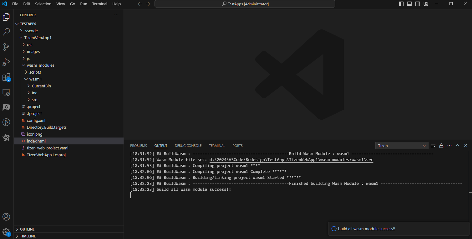Open the Remote Explorer view
The image size is (472, 239).
pos(6,92)
